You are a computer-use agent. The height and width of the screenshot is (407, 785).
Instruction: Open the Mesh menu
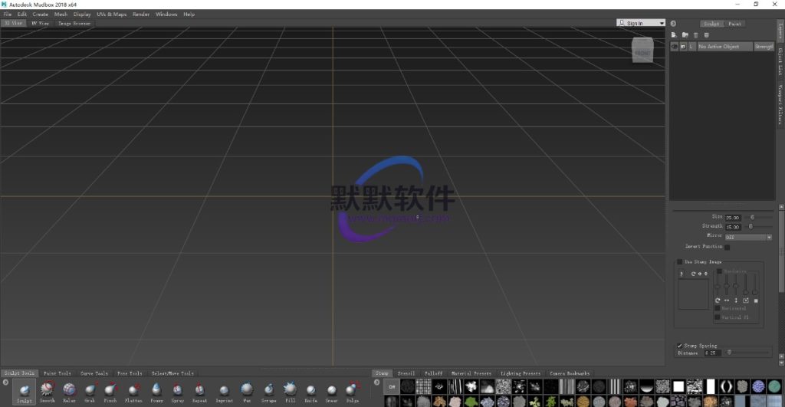tap(61, 14)
